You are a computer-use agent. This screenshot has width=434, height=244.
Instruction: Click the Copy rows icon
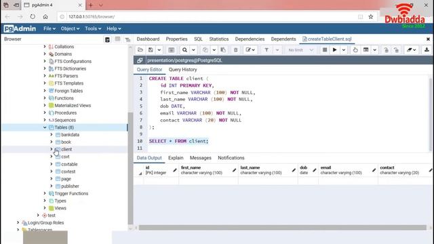click(205, 49)
